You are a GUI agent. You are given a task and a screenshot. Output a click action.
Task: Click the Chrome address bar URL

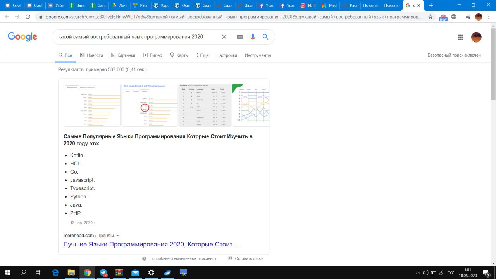(234, 17)
